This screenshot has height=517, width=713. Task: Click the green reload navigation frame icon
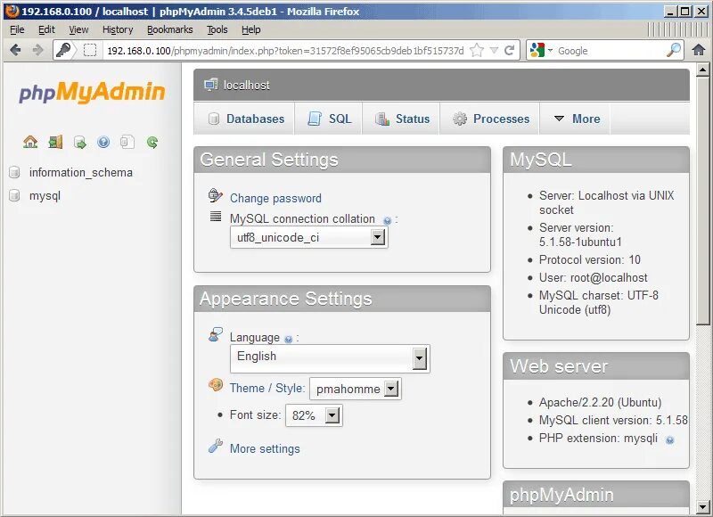(152, 143)
